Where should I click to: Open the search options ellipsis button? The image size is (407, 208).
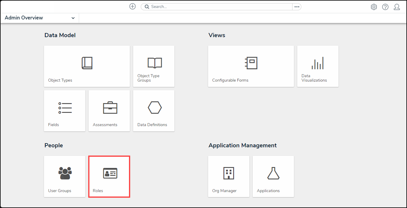click(297, 7)
